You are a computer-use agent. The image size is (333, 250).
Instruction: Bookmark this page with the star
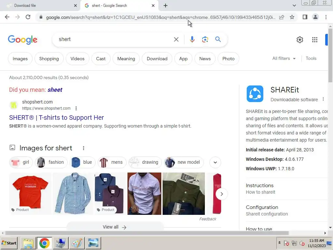pos(292,17)
